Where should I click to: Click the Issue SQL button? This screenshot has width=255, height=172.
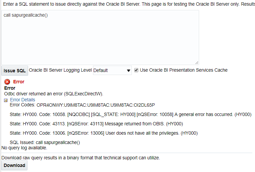pos(15,71)
